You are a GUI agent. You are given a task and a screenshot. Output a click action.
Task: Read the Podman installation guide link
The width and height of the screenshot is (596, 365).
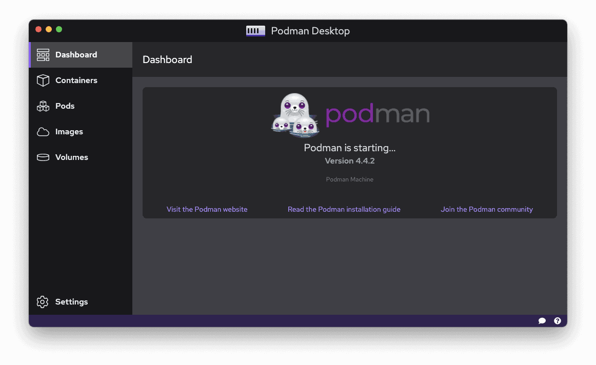pos(344,209)
